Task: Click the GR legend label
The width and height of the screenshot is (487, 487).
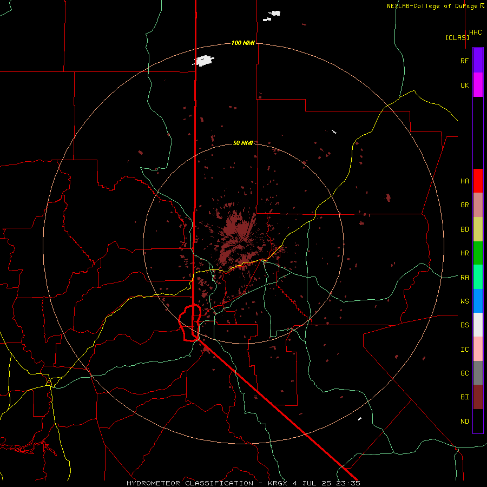Action: (x=464, y=205)
